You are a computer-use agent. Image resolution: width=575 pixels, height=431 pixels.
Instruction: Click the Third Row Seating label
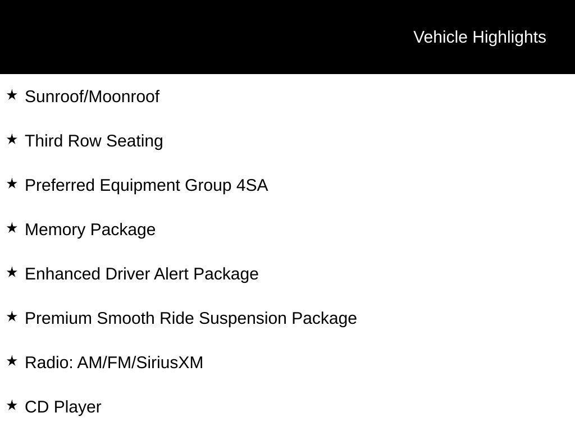click(94, 141)
